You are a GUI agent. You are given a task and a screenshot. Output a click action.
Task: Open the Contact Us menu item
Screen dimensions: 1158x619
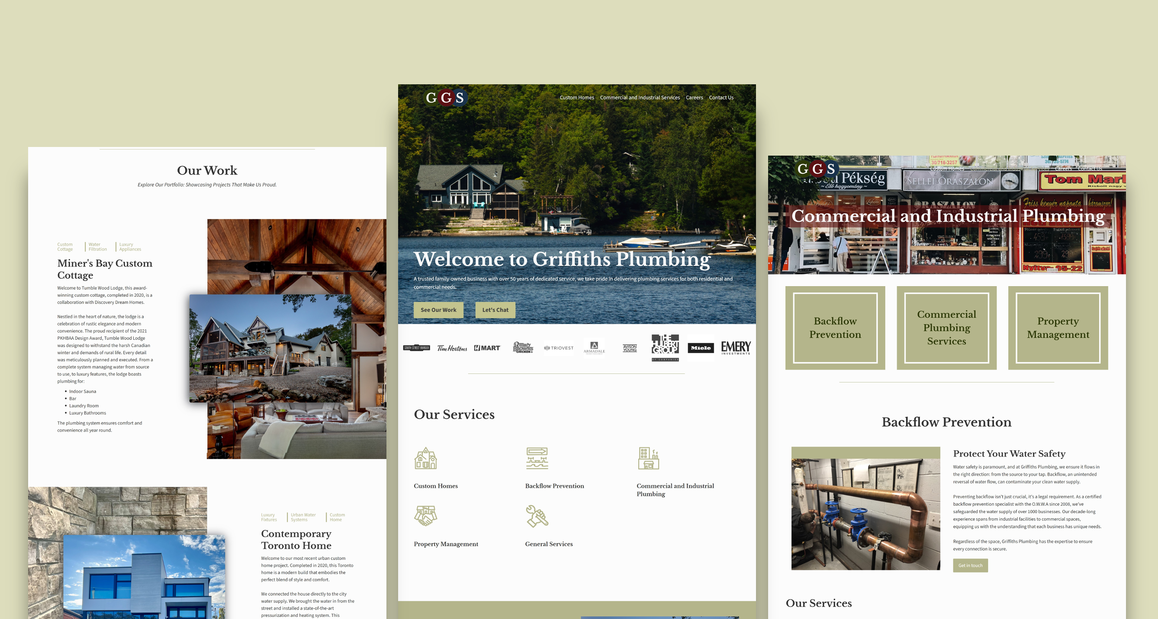pos(720,99)
